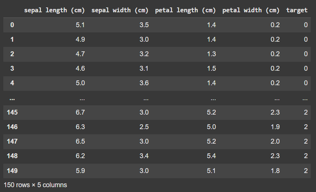Select row index 149
The image size is (316, 192).
[12, 171]
